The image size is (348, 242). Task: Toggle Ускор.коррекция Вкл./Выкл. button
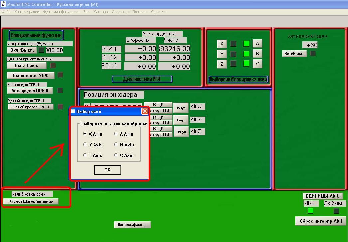point(22,50)
